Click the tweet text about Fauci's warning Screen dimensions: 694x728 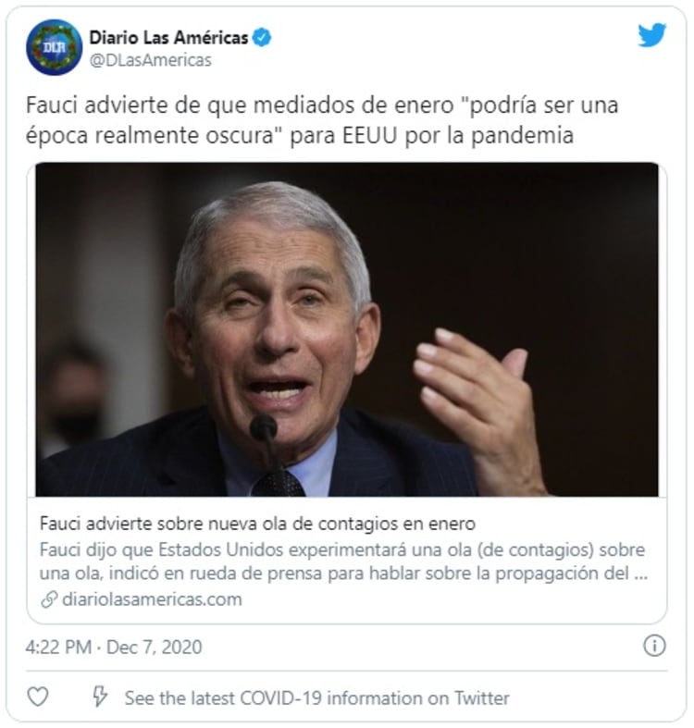coord(322,120)
